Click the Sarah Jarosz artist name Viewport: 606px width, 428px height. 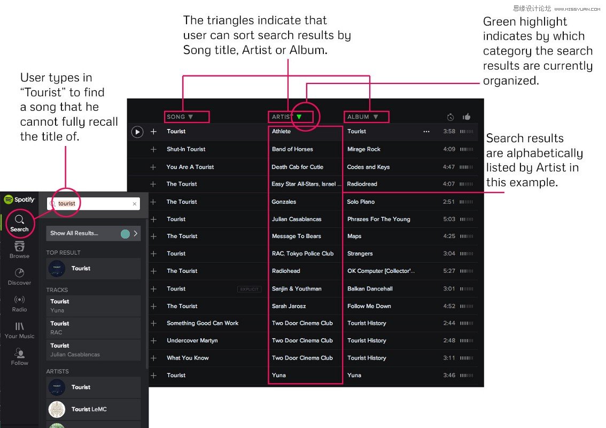point(289,307)
